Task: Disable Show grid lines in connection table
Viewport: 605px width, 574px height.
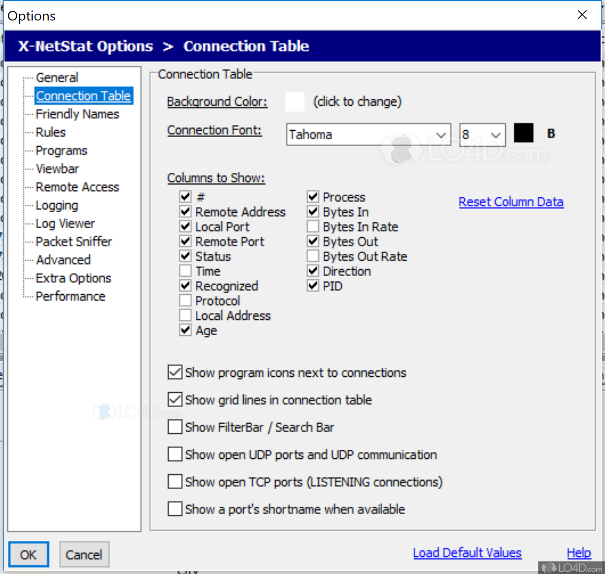Action: (x=174, y=400)
